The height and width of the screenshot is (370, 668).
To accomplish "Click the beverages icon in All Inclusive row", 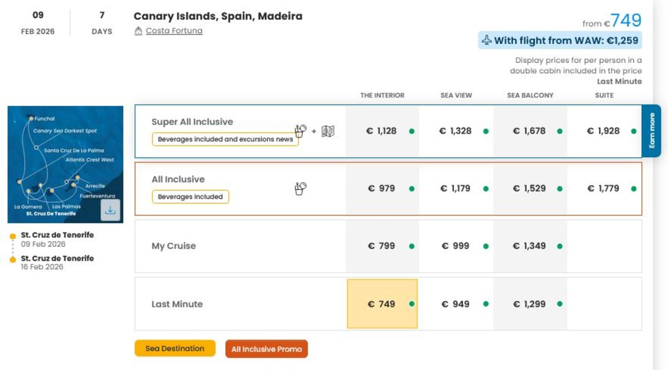I will coord(300,189).
